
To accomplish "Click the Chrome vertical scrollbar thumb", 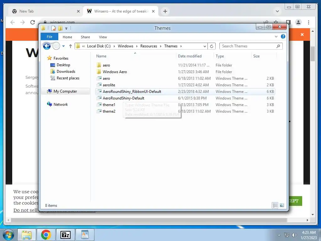I will coord(313,54).
